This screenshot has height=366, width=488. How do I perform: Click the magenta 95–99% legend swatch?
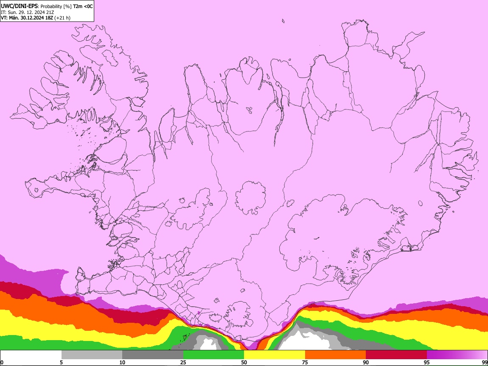point(457,355)
